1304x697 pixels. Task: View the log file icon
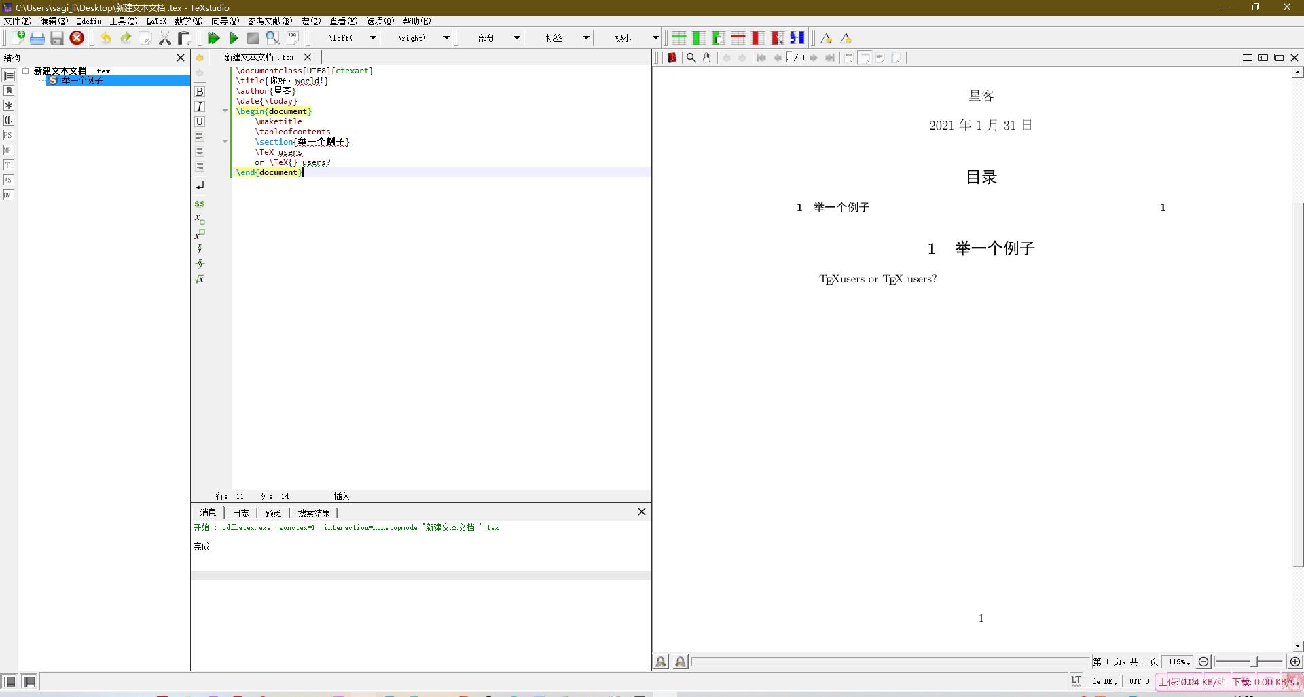(x=292, y=38)
